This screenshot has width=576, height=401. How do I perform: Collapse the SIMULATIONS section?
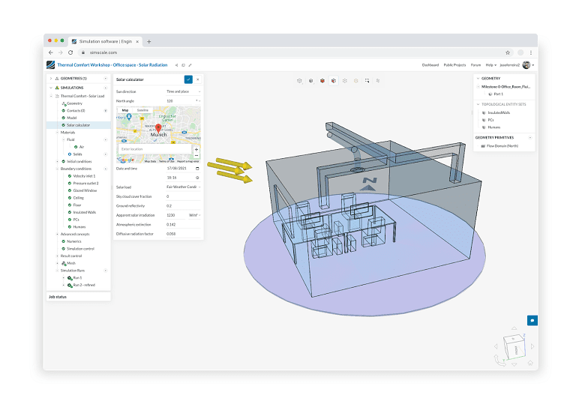[x=50, y=88]
